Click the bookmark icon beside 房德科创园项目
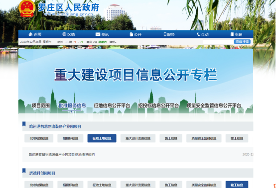 tap(24, 171)
